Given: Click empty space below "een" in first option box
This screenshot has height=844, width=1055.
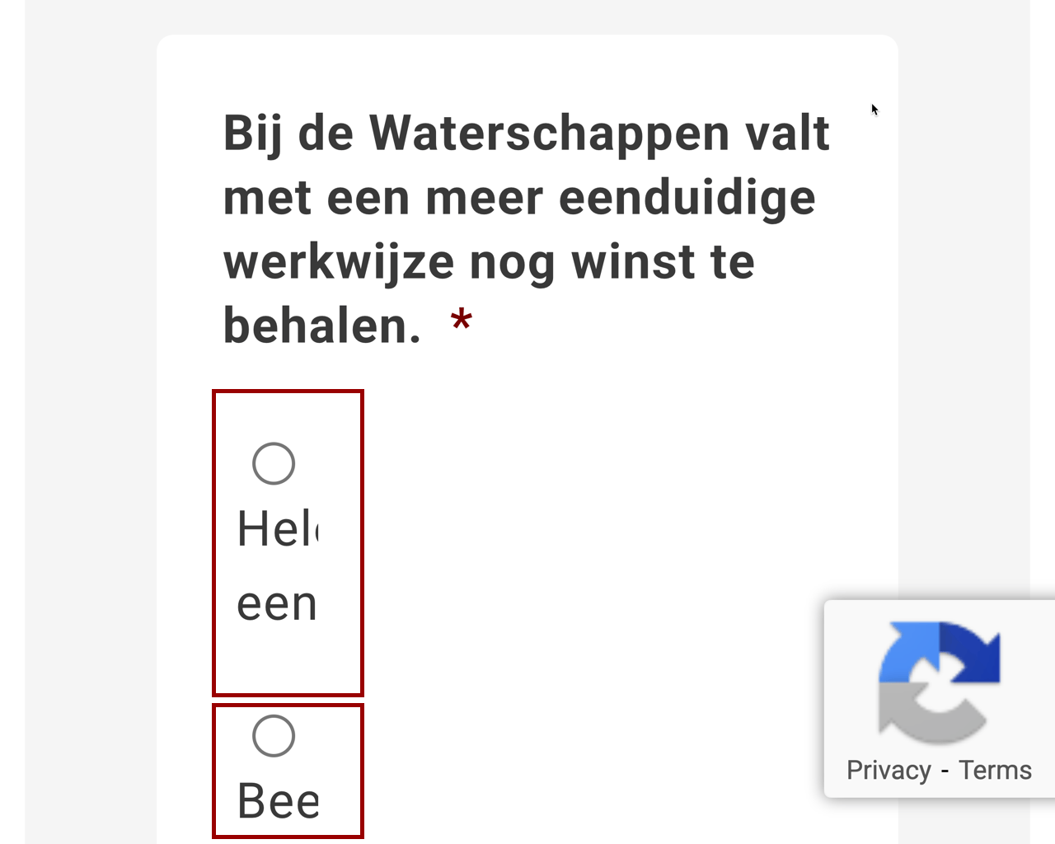Looking at the screenshot, I should pos(287,659).
